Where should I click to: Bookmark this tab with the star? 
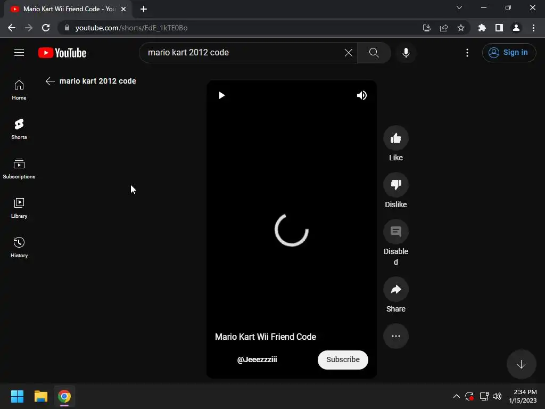tap(460, 28)
